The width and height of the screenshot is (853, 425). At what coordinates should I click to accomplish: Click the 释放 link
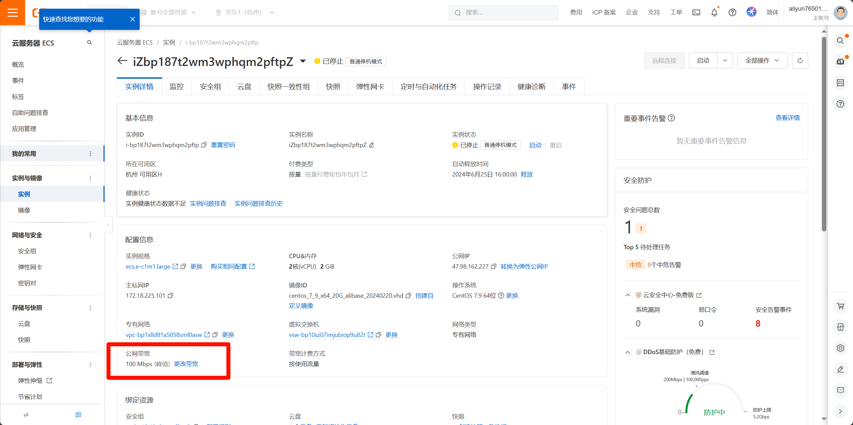pyautogui.click(x=527, y=174)
